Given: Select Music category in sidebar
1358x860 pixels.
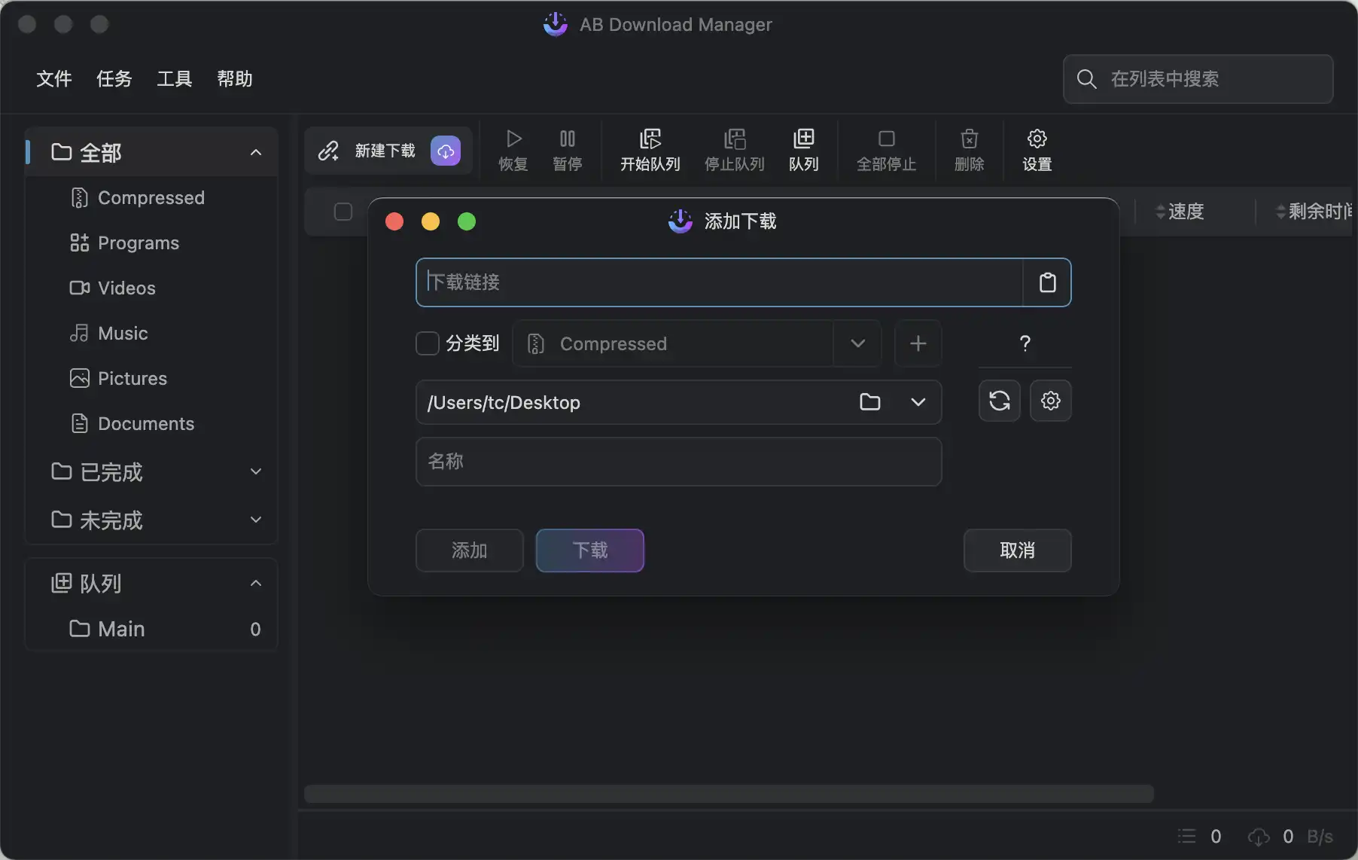Looking at the screenshot, I should point(151,333).
